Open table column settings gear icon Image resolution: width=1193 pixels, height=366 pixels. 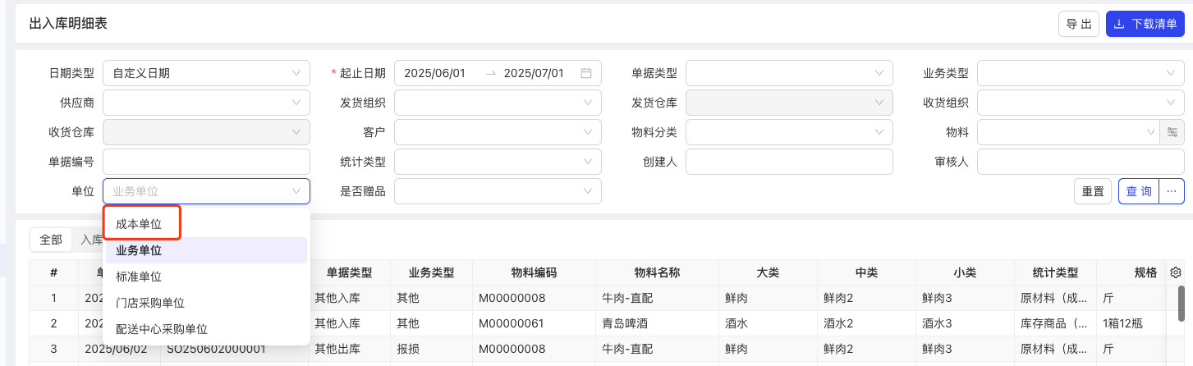[1175, 273]
